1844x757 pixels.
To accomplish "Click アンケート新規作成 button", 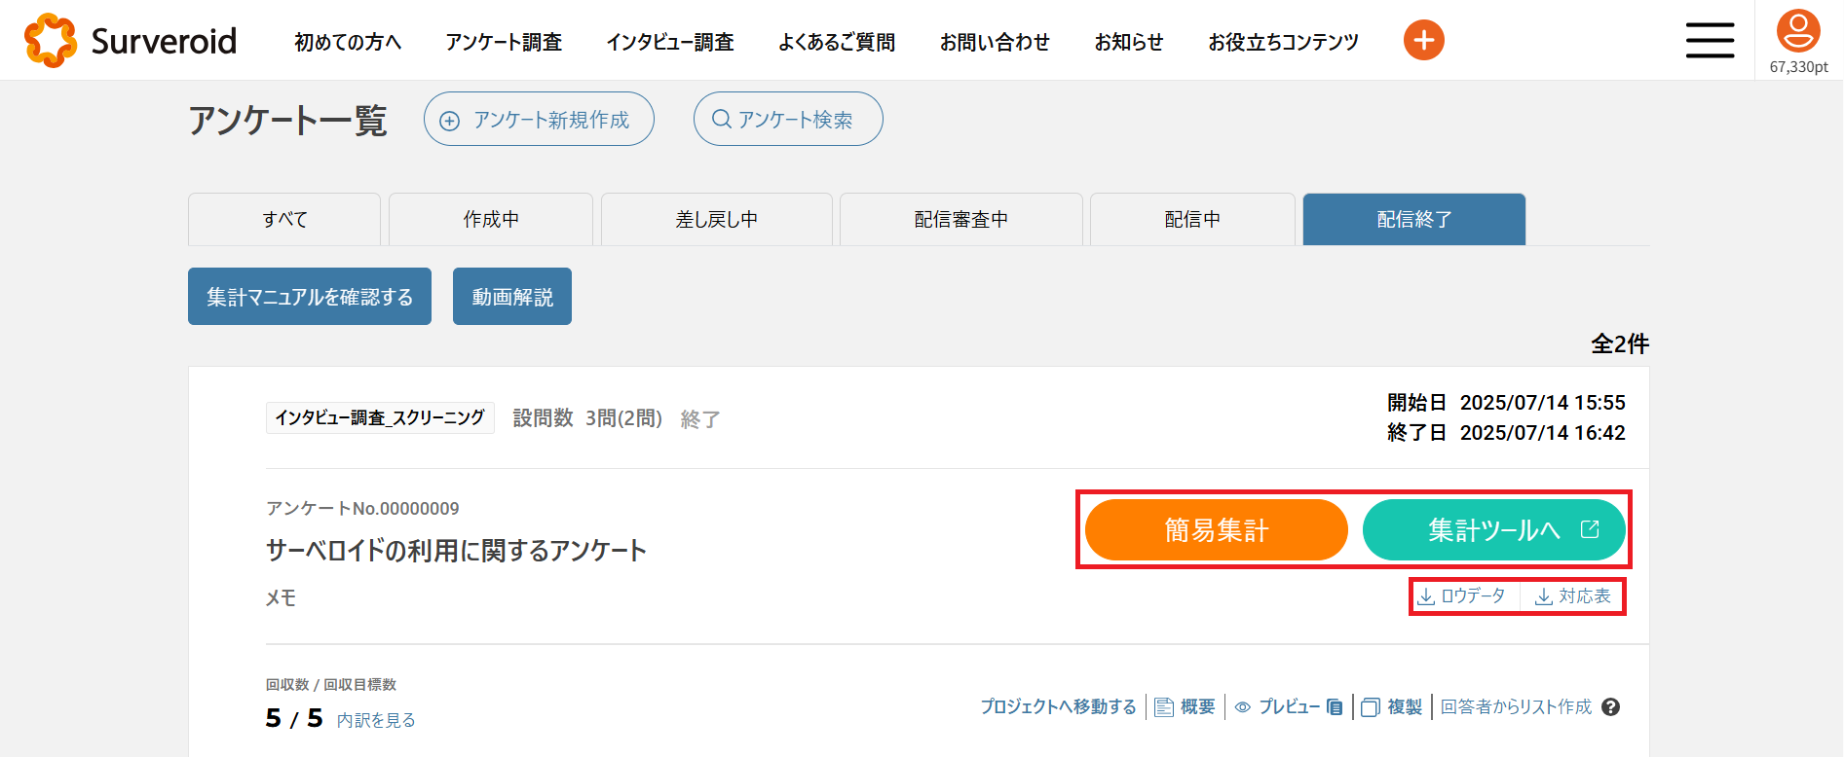I will [539, 120].
